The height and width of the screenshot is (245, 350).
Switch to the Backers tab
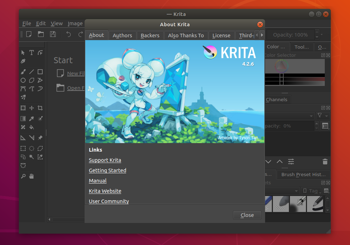click(150, 36)
